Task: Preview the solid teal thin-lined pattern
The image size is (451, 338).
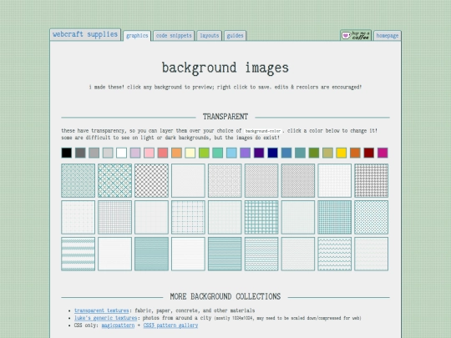Action: (x=151, y=254)
